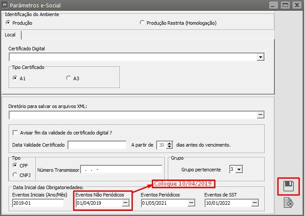Open date picker for Eventos de SST

click(x=255, y=203)
